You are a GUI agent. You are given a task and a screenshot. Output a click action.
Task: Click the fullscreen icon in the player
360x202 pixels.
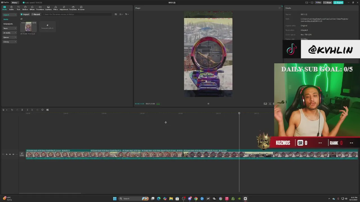270,104
